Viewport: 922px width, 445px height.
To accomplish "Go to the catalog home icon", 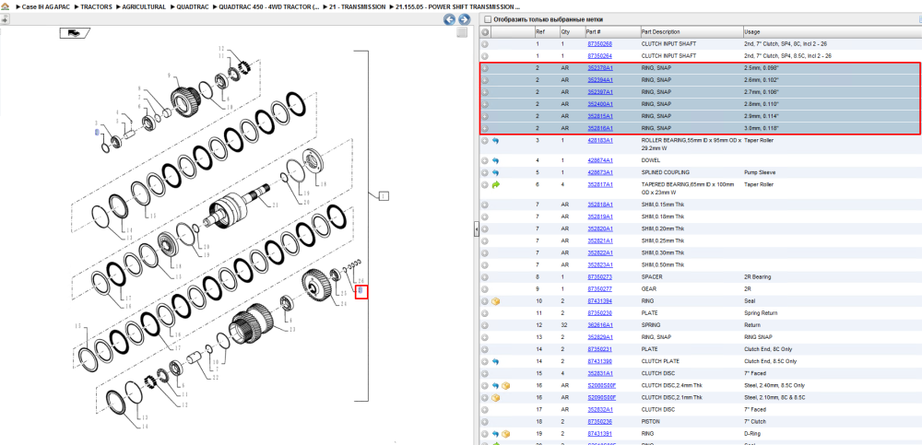I will [x=6, y=6].
